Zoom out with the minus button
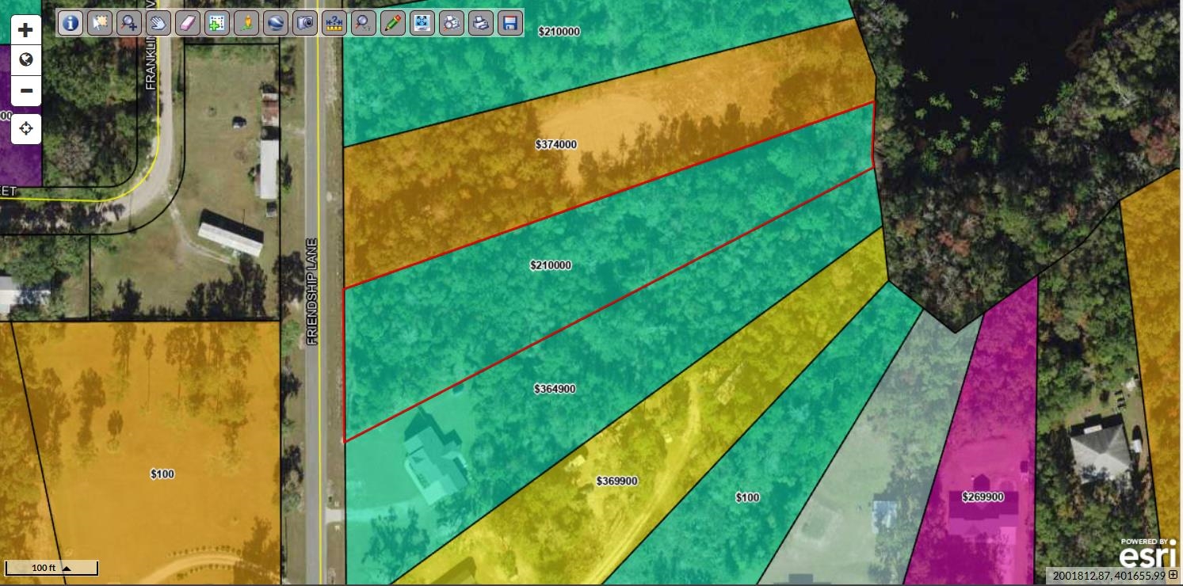1183x586 pixels. point(25,91)
